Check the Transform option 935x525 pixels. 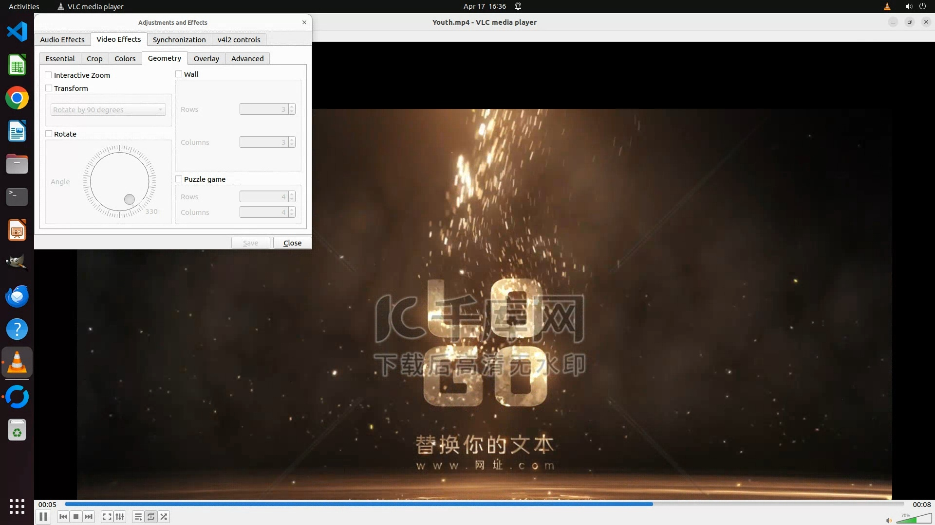49,88
